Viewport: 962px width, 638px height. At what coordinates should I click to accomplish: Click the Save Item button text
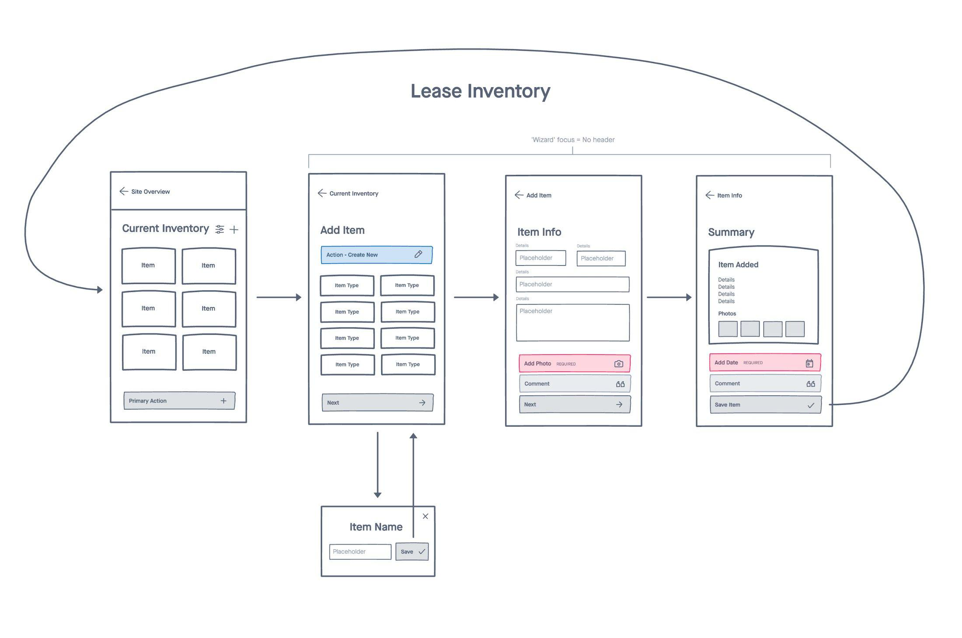tap(727, 405)
